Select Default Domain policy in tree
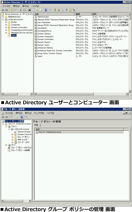Viewport: 132px width, 212px height. pos(24,132)
